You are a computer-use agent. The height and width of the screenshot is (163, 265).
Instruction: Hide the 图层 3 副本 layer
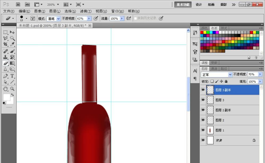coord(203,90)
